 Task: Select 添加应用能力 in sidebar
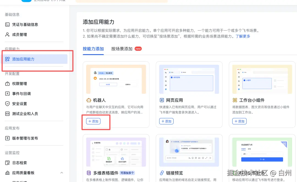tap(35, 59)
